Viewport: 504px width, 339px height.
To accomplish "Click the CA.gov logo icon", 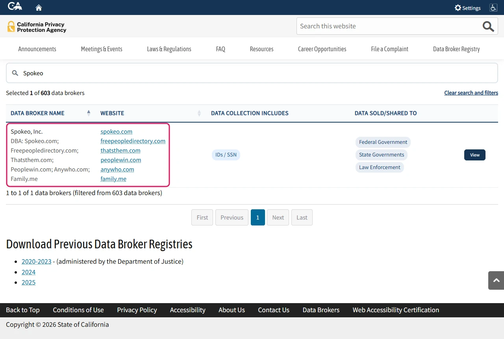I will 15,6.
